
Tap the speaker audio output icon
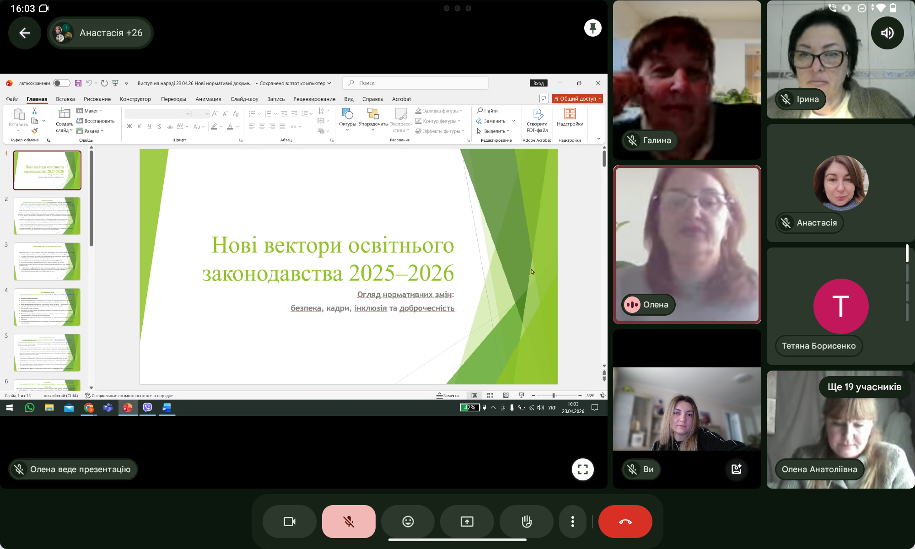coord(887,33)
